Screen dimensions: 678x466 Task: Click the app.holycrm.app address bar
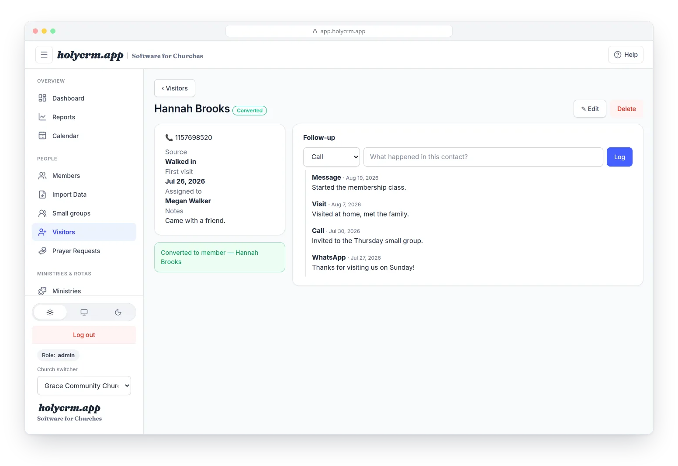click(339, 31)
